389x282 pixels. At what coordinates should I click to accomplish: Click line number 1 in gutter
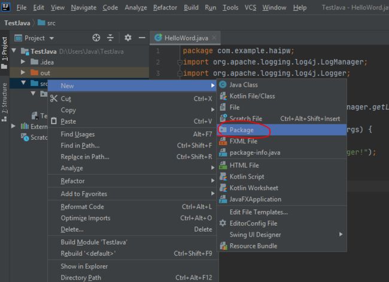coord(158,51)
